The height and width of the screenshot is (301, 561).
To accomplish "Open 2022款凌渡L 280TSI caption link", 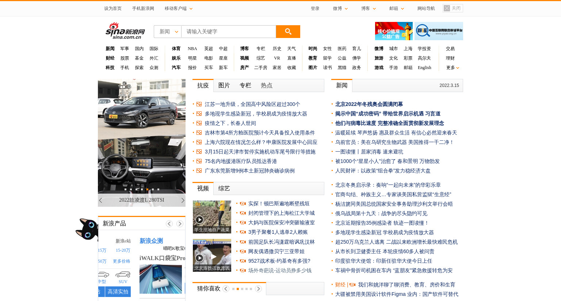I will click(x=142, y=200).
